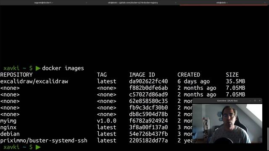Click image ID f6782a924924
The width and height of the screenshot is (269, 151).
pos(148,121)
